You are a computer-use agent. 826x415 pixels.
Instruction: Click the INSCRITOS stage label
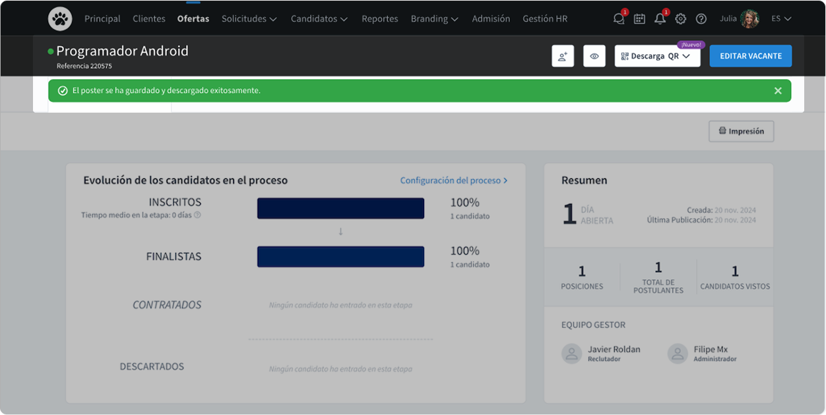(175, 202)
